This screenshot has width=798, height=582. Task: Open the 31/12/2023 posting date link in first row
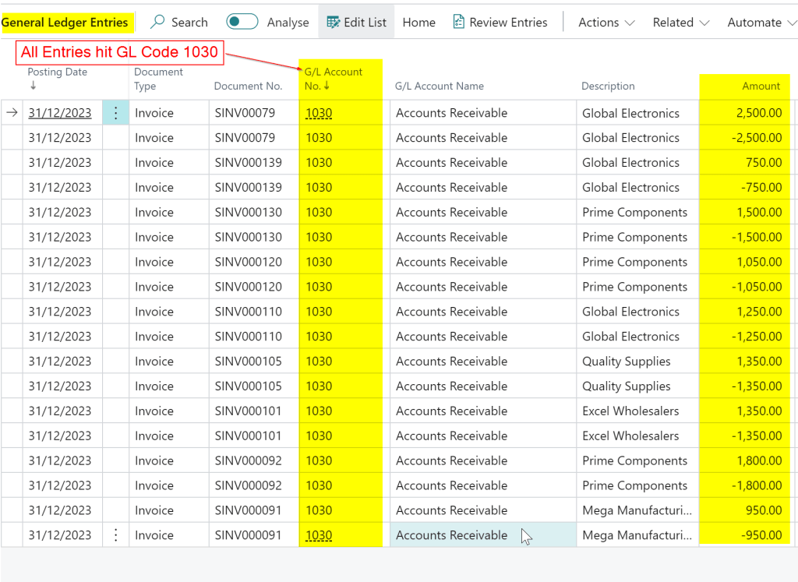[60, 113]
